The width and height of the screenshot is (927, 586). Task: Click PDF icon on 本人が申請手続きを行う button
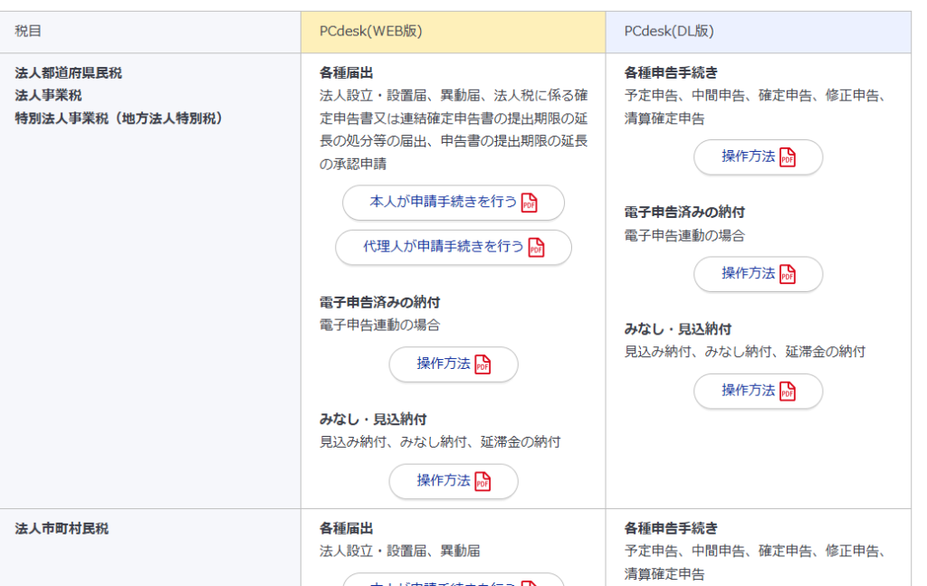pos(529,203)
